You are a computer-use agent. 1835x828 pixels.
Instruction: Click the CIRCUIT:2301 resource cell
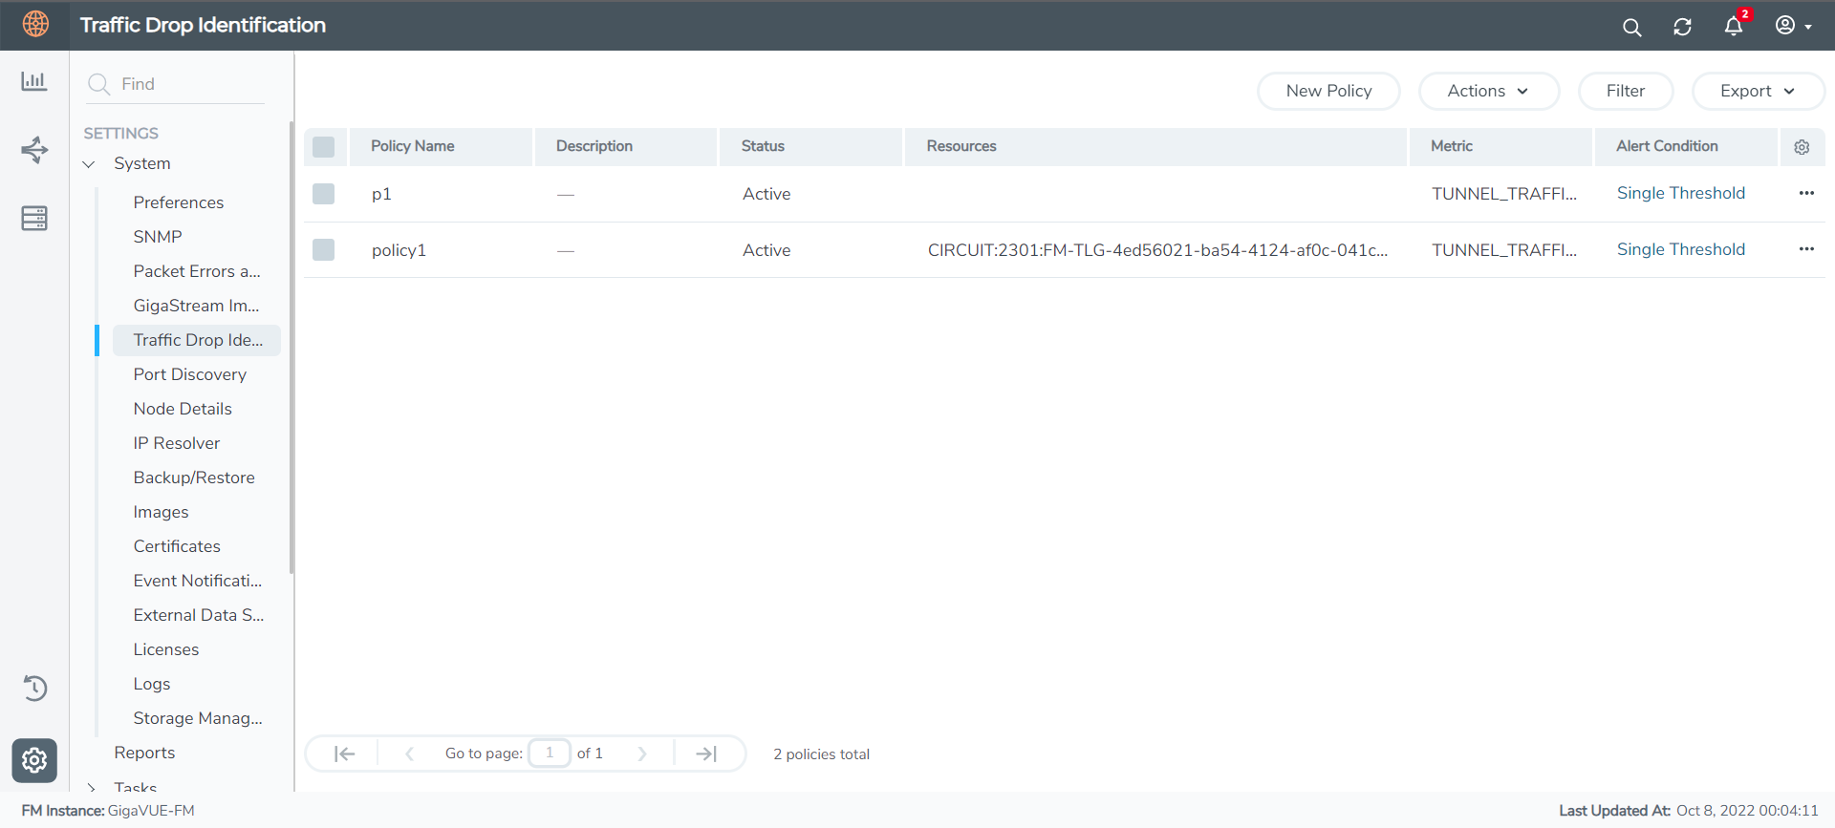tap(1157, 250)
